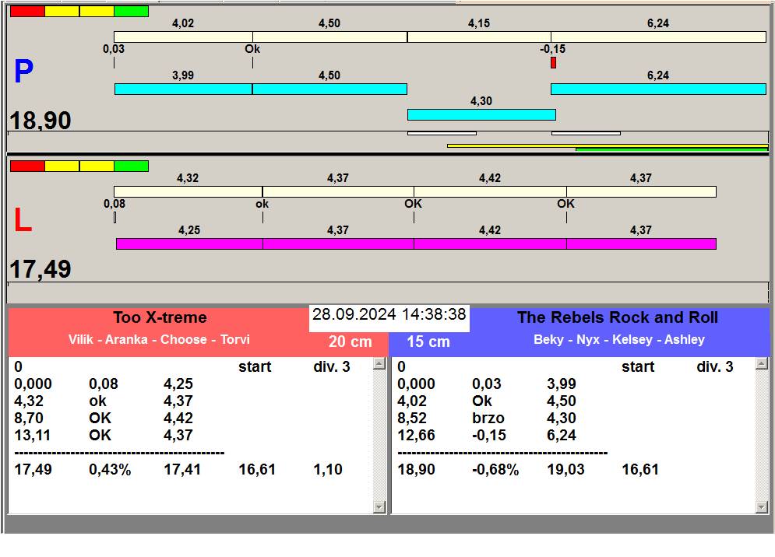Click the 19,03 value in the right table
Viewport: 775px width, 557px height.
pyautogui.click(x=566, y=469)
